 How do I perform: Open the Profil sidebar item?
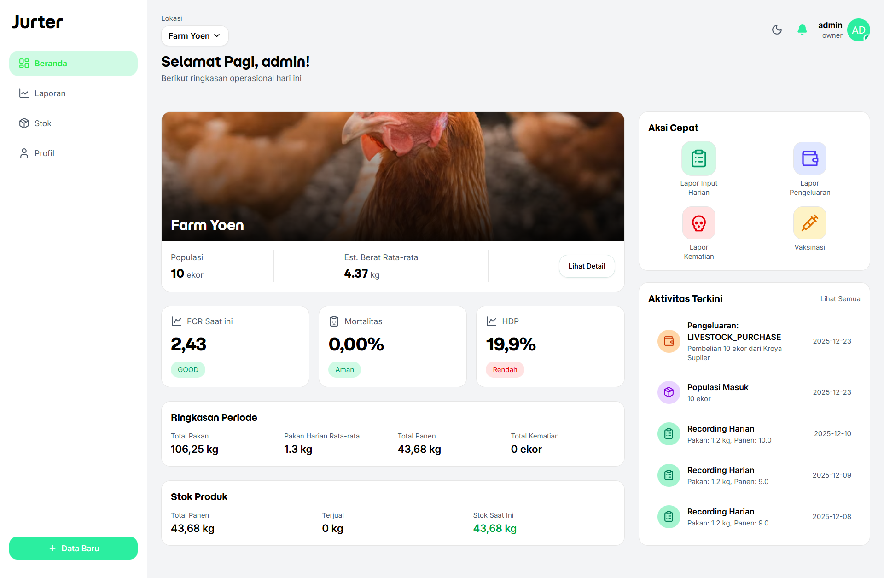pos(44,153)
